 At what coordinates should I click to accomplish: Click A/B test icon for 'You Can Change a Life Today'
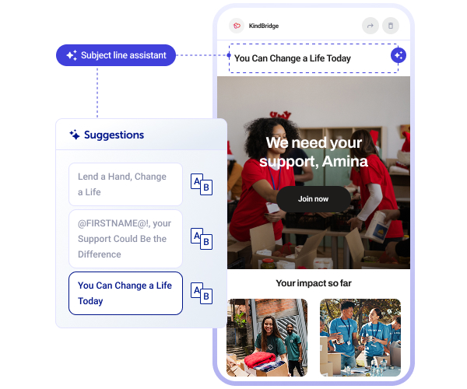202,293
